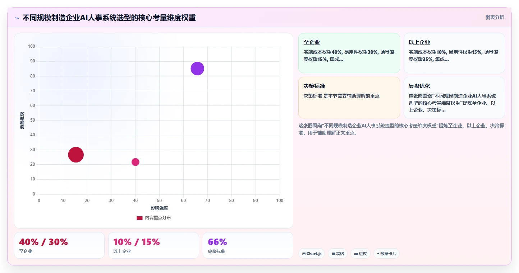This screenshot has width=519, height=273.
Task: Click the lightning icon beside the title
Action: (17, 18)
